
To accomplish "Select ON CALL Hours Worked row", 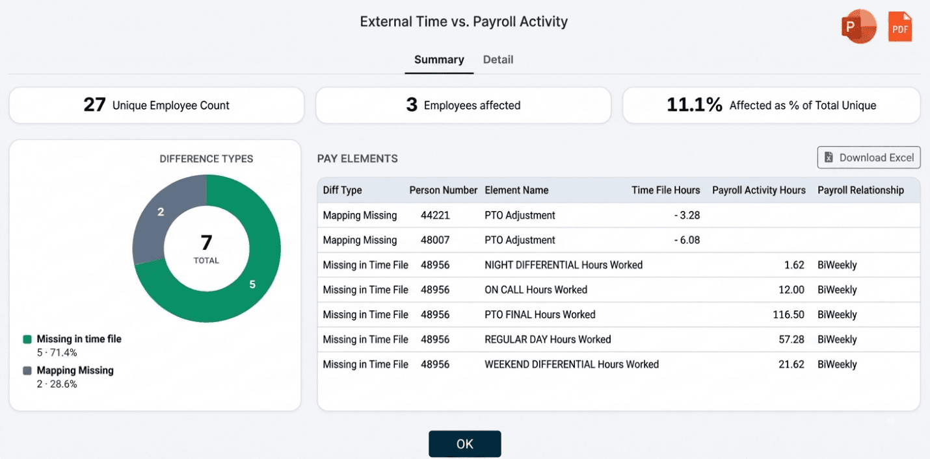I will click(618, 290).
